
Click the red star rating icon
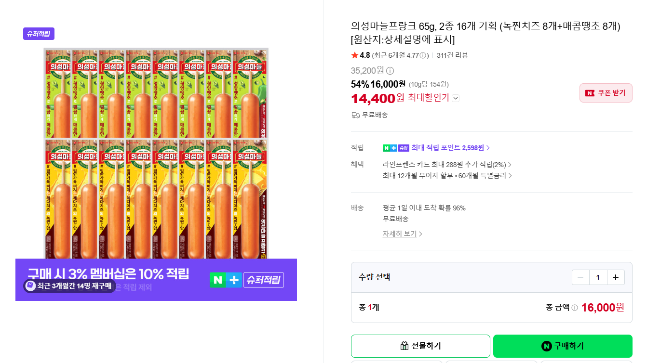coord(355,55)
